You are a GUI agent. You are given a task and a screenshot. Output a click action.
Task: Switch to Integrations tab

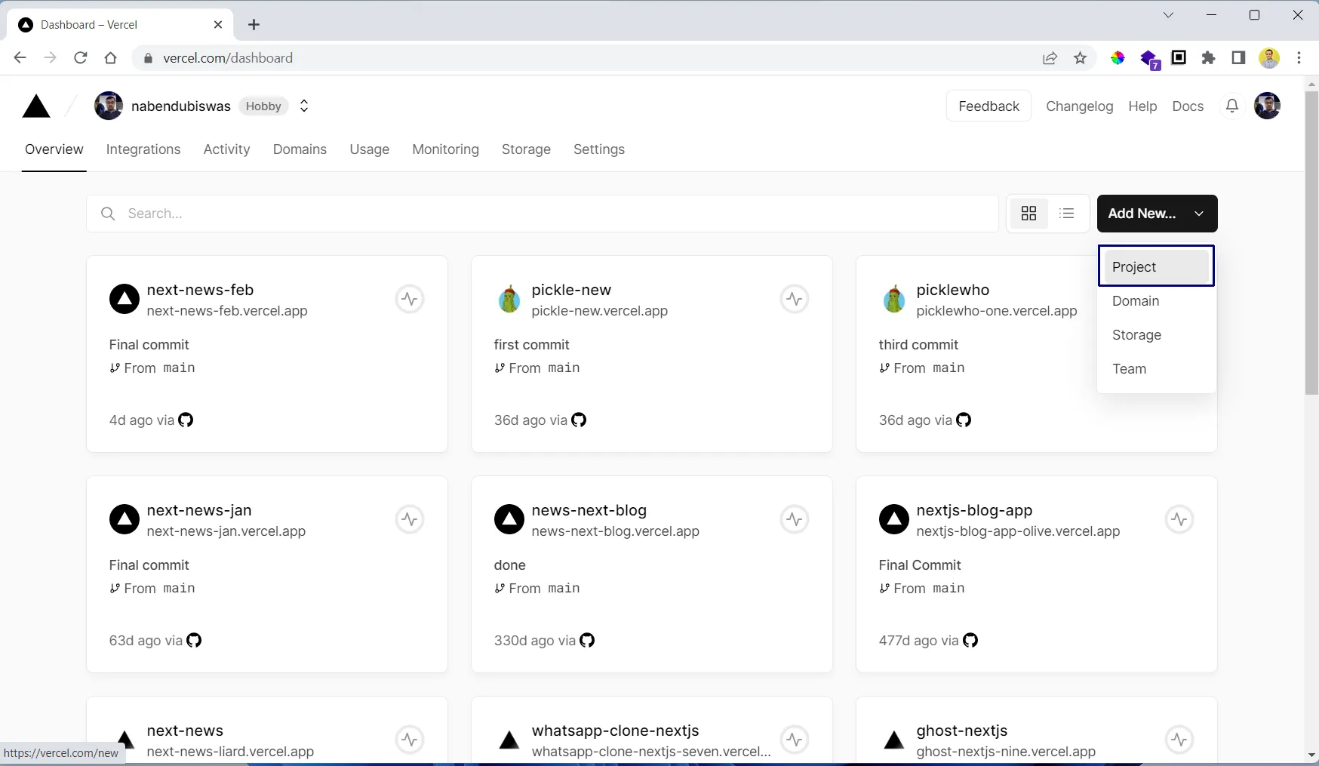click(143, 149)
